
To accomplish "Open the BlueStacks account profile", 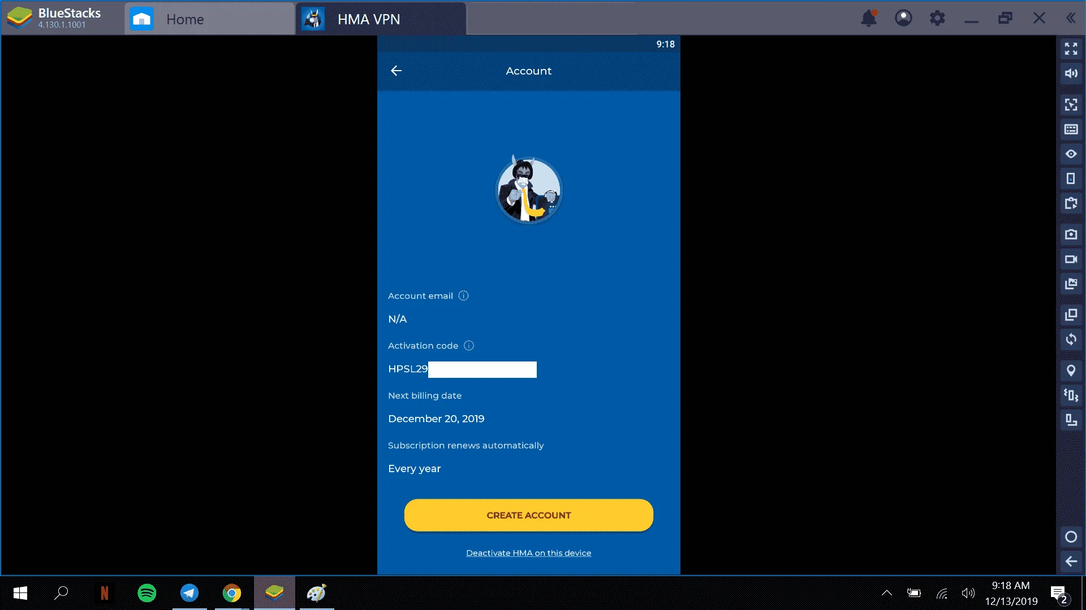I will [903, 18].
